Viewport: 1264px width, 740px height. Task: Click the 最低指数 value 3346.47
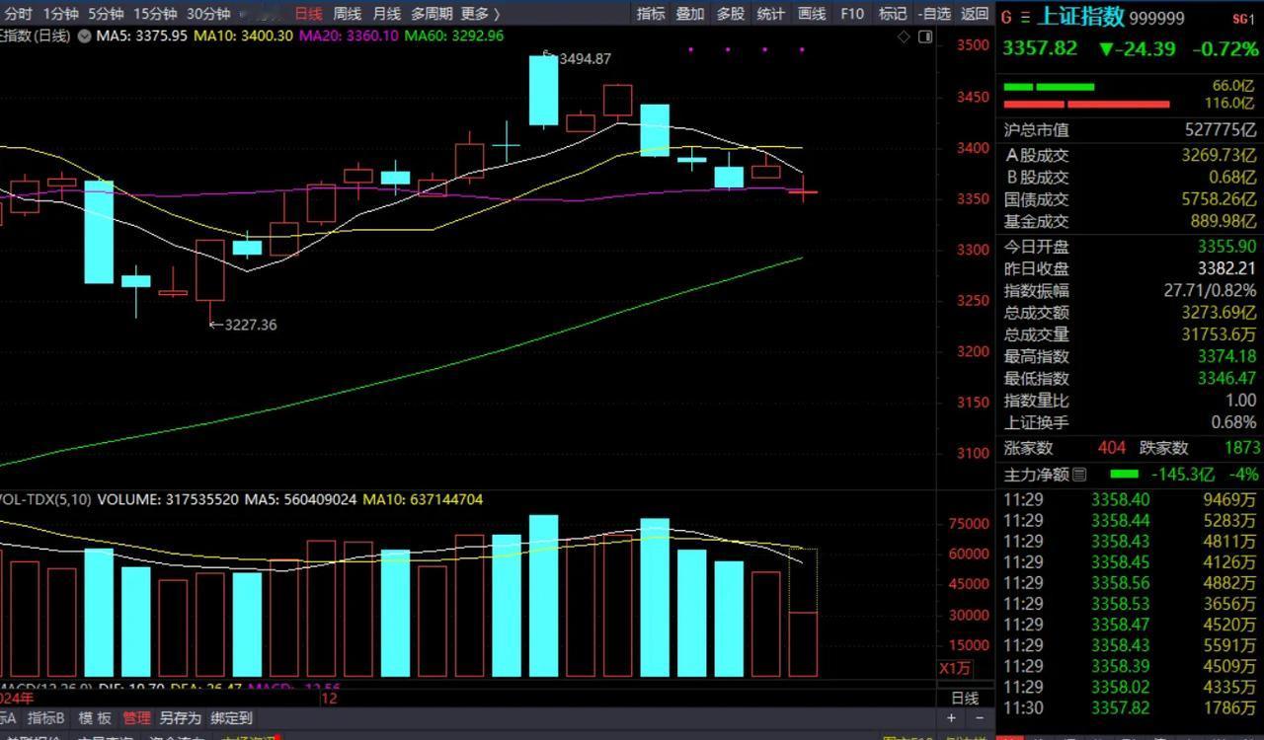(x=1226, y=379)
